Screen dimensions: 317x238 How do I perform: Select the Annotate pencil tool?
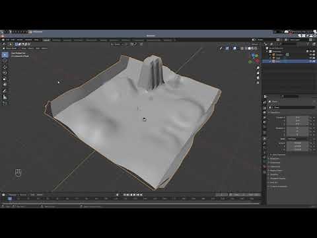click(5, 91)
